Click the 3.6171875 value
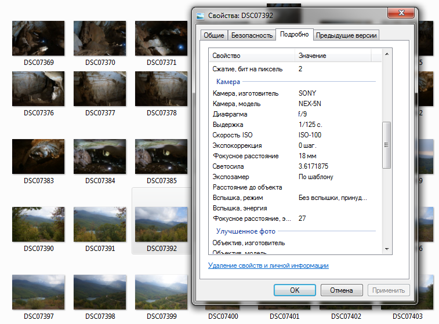Image resolution: width=439 pixels, height=324 pixels. (313, 166)
